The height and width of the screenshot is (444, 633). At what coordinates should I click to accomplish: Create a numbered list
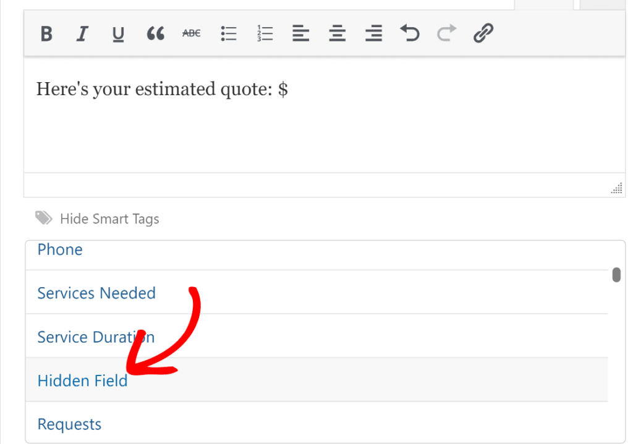(265, 33)
